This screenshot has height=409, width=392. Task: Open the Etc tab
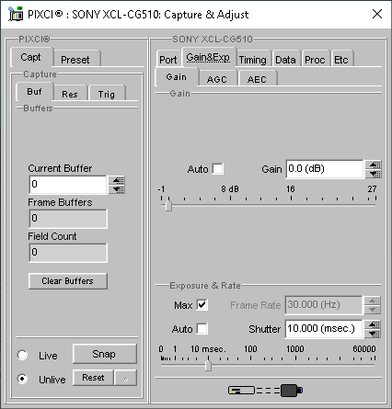[x=341, y=60]
